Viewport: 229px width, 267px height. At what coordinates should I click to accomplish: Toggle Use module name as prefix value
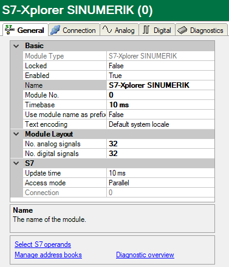tap(160, 115)
